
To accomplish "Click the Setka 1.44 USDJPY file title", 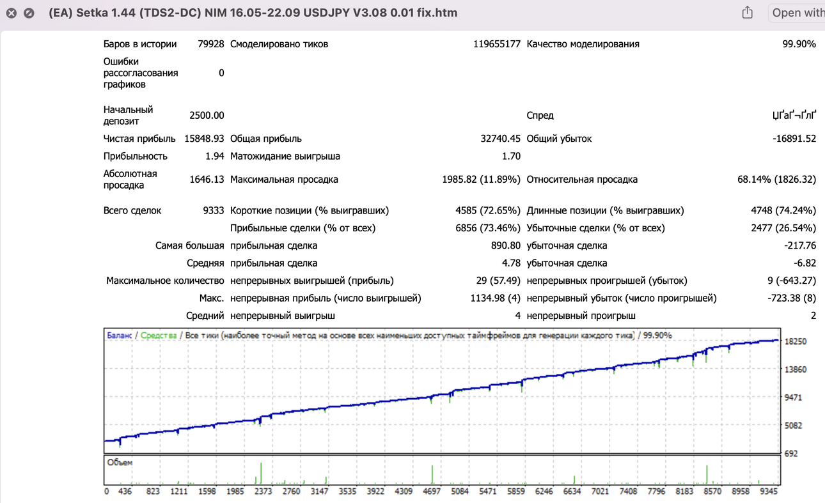I will [x=253, y=13].
